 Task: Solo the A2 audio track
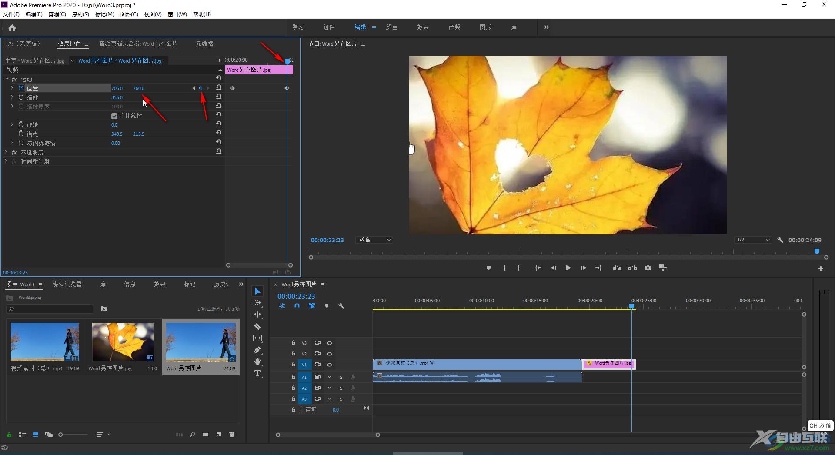(341, 388)
